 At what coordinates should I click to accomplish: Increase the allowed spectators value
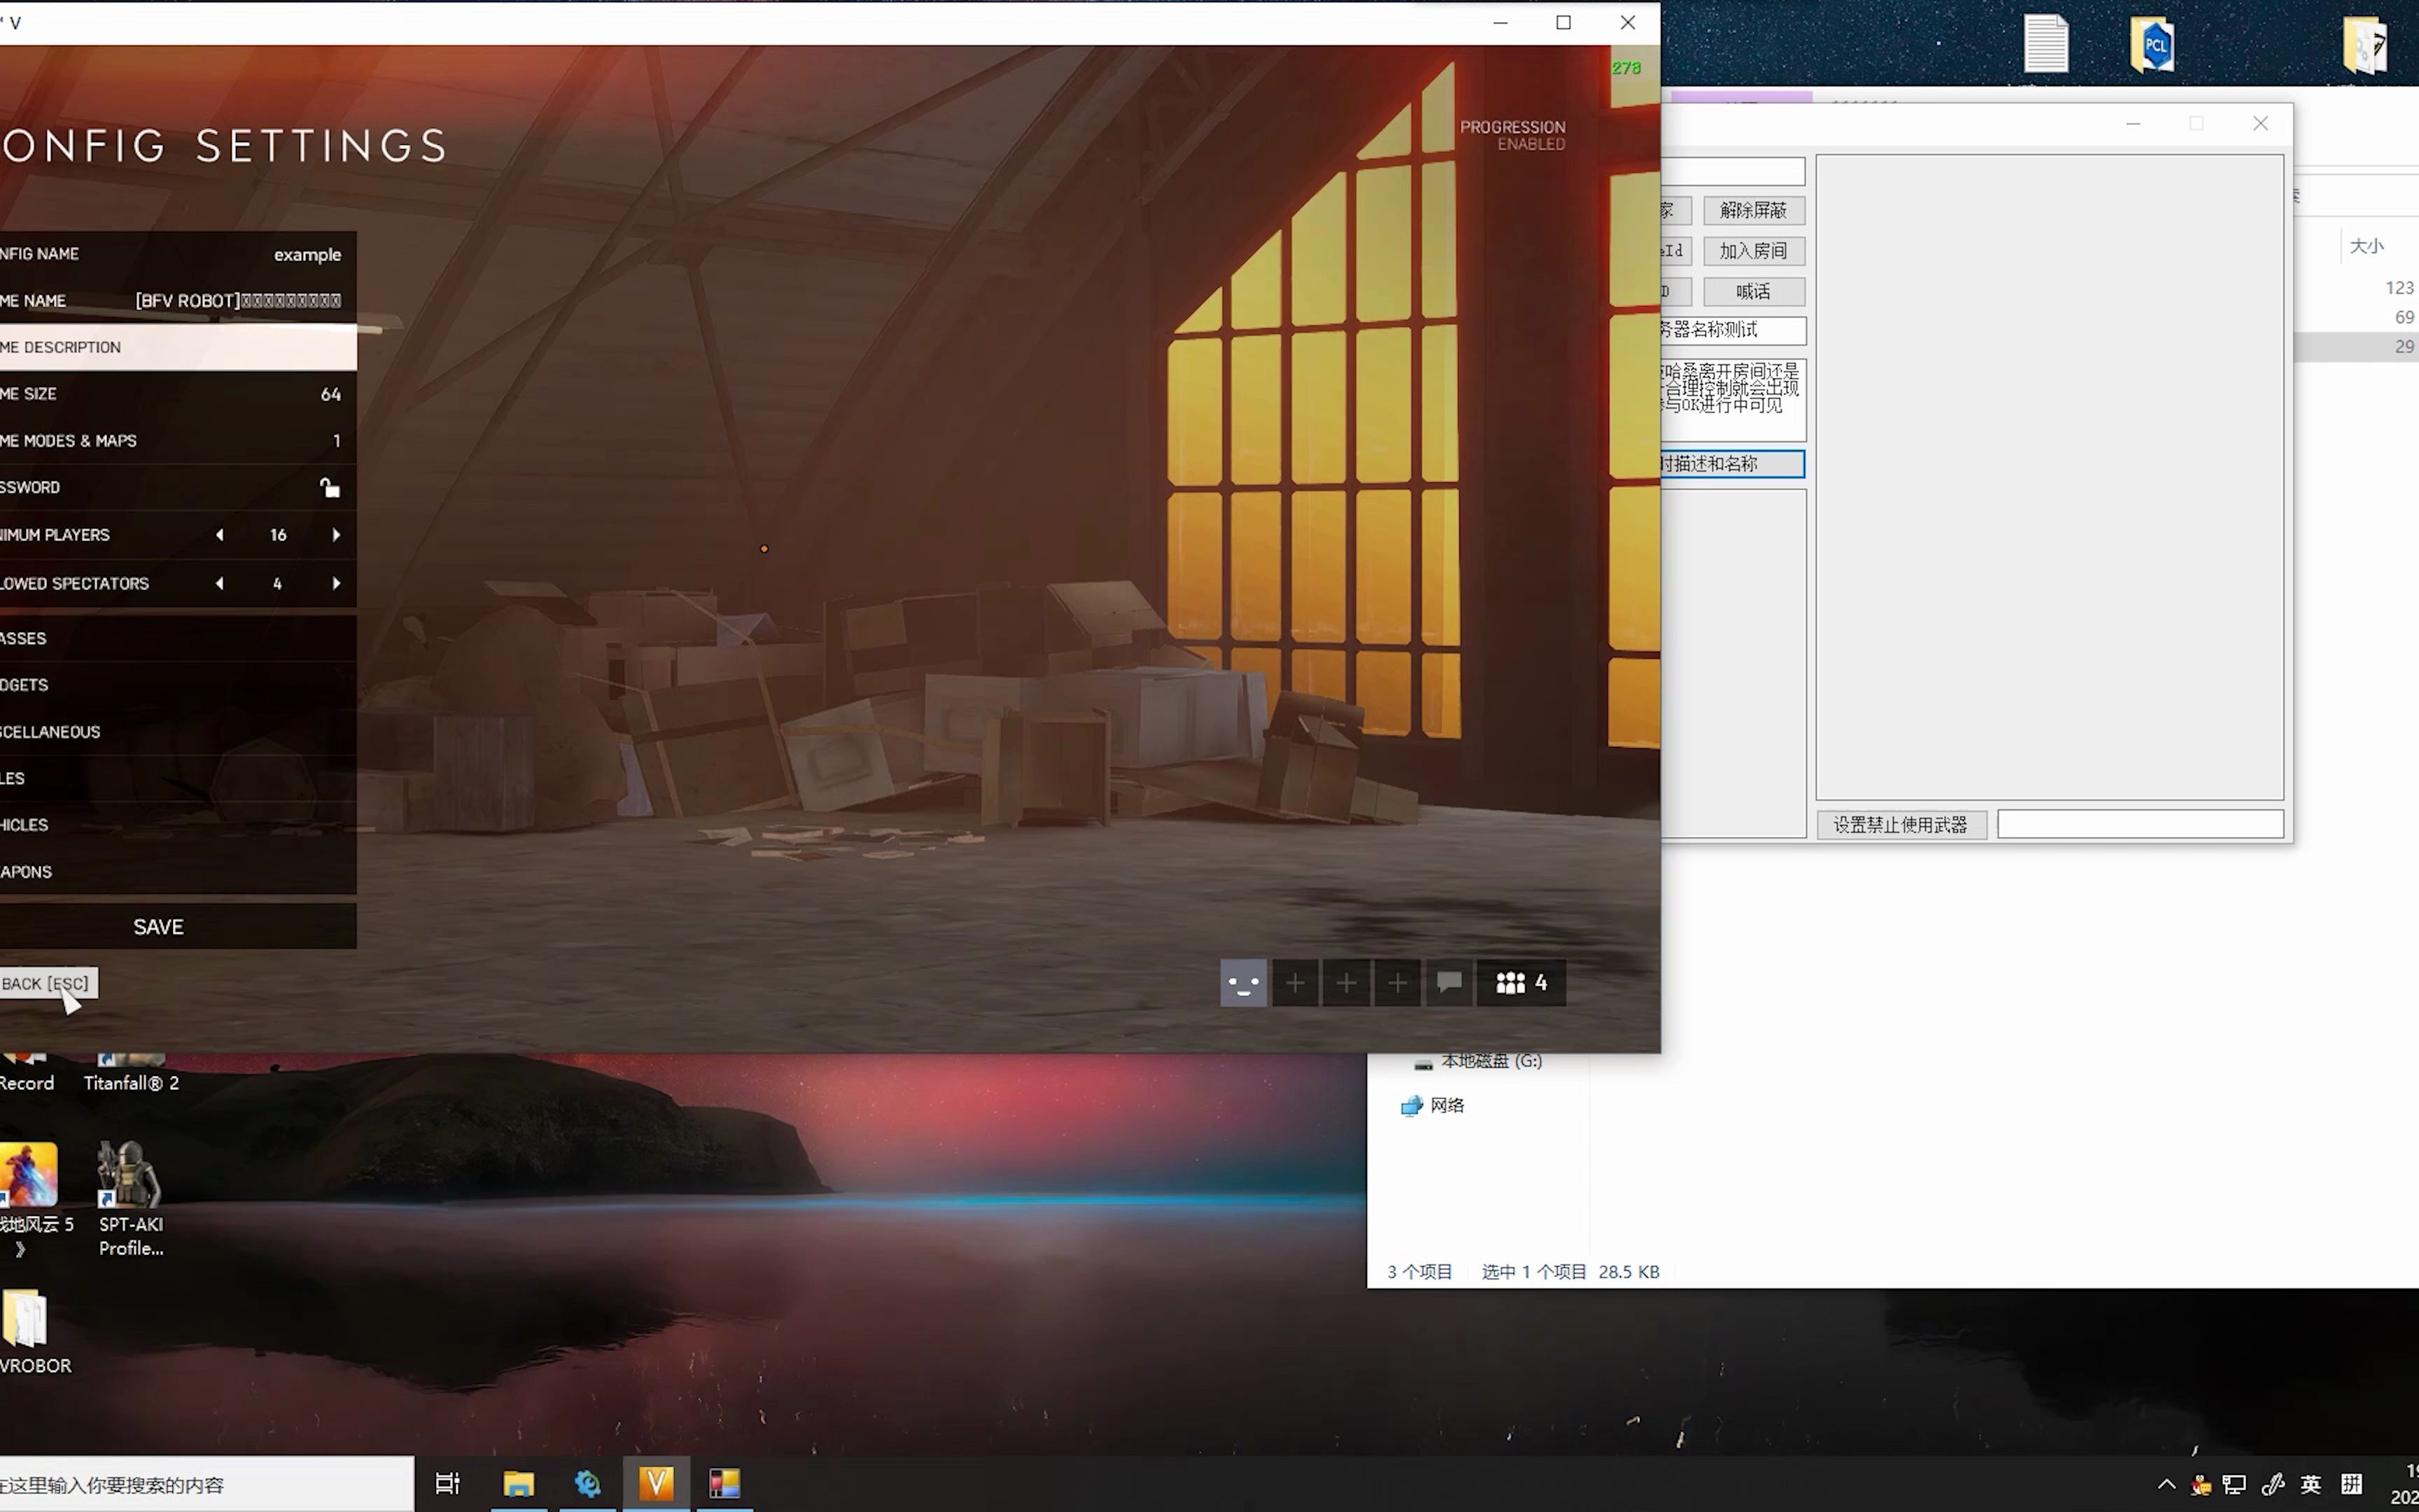tap(336, 583)
